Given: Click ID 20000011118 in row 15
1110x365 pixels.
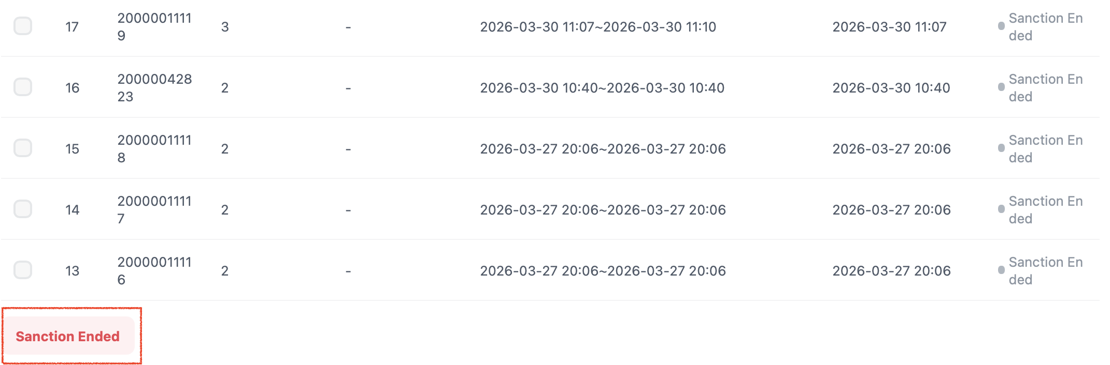Looking at the screenshot, I should tap(154, 149).
